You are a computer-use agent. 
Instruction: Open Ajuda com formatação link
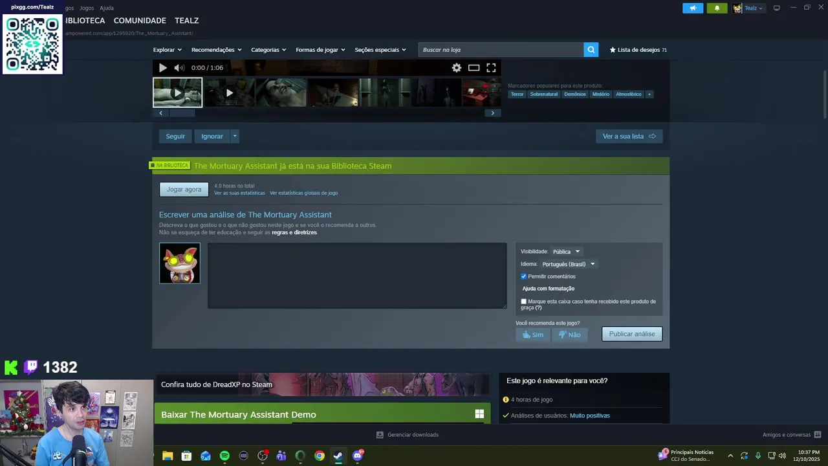click(548, 289)
